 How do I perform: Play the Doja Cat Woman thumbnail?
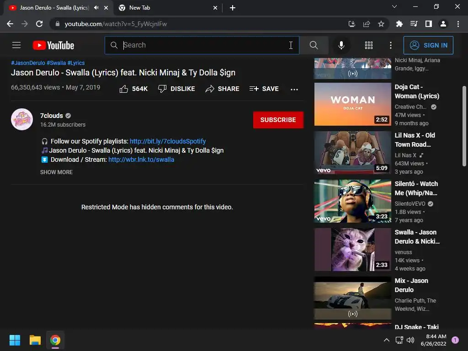352,104
